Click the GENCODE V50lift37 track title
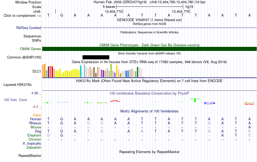This screenshot has height=162, width=257. (x=149, y=20)
